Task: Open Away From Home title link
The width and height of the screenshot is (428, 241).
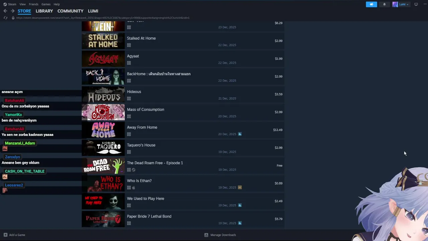Action: point(142,127)
